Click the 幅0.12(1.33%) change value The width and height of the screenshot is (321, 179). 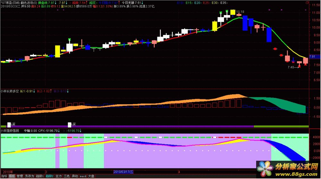[x=103, y=6]
